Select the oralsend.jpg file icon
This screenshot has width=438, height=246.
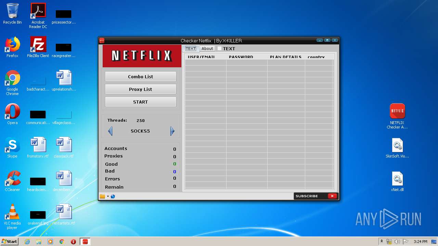(38, 217)
